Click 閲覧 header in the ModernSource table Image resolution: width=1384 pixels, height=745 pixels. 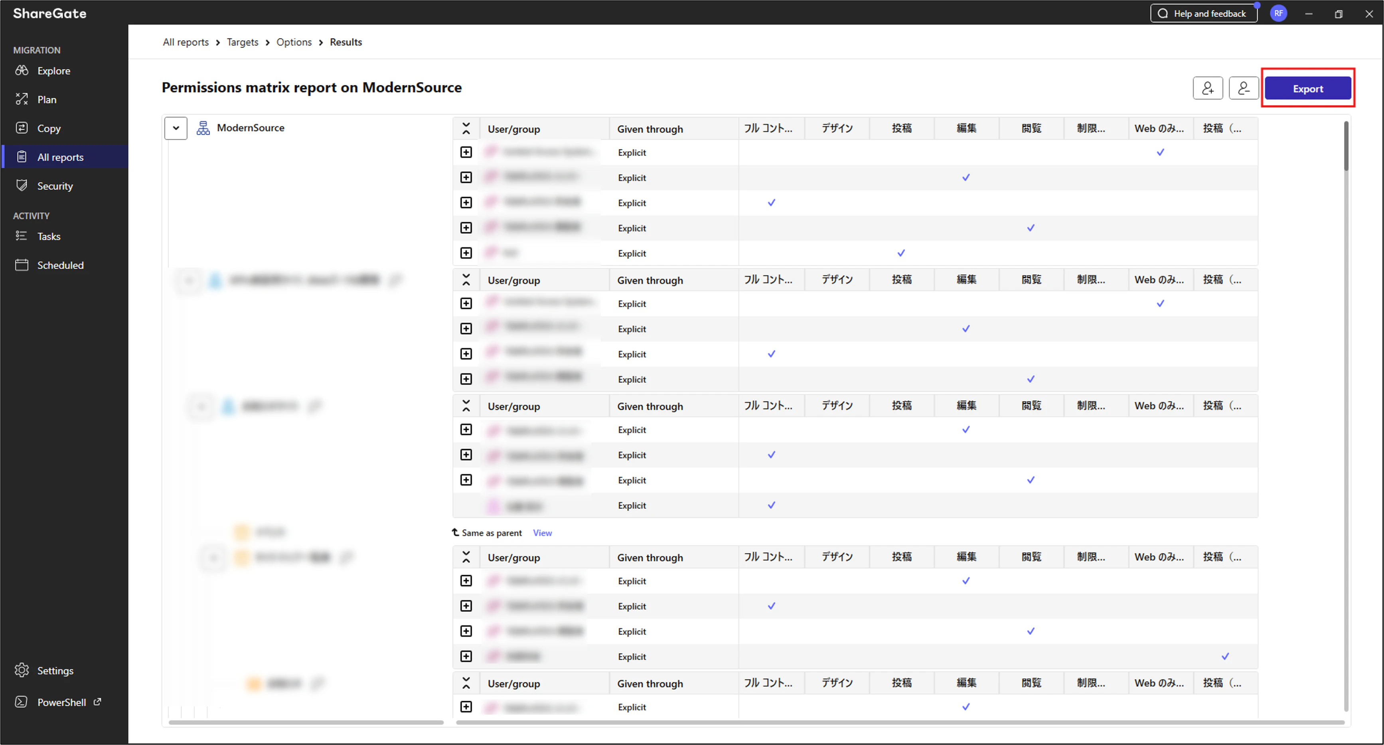1032,128
